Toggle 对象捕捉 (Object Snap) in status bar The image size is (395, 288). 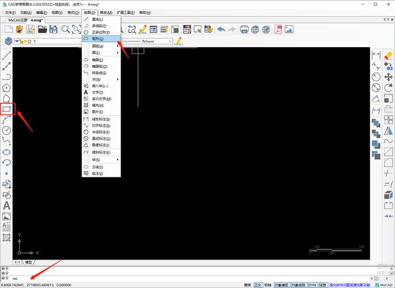[x=281, y=285]
